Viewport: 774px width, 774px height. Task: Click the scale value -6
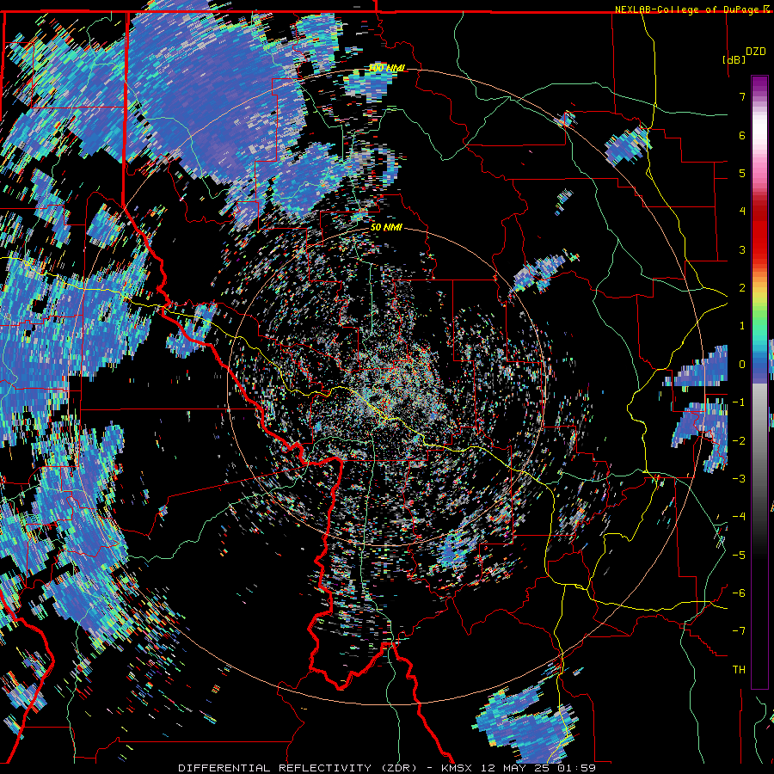739,593
